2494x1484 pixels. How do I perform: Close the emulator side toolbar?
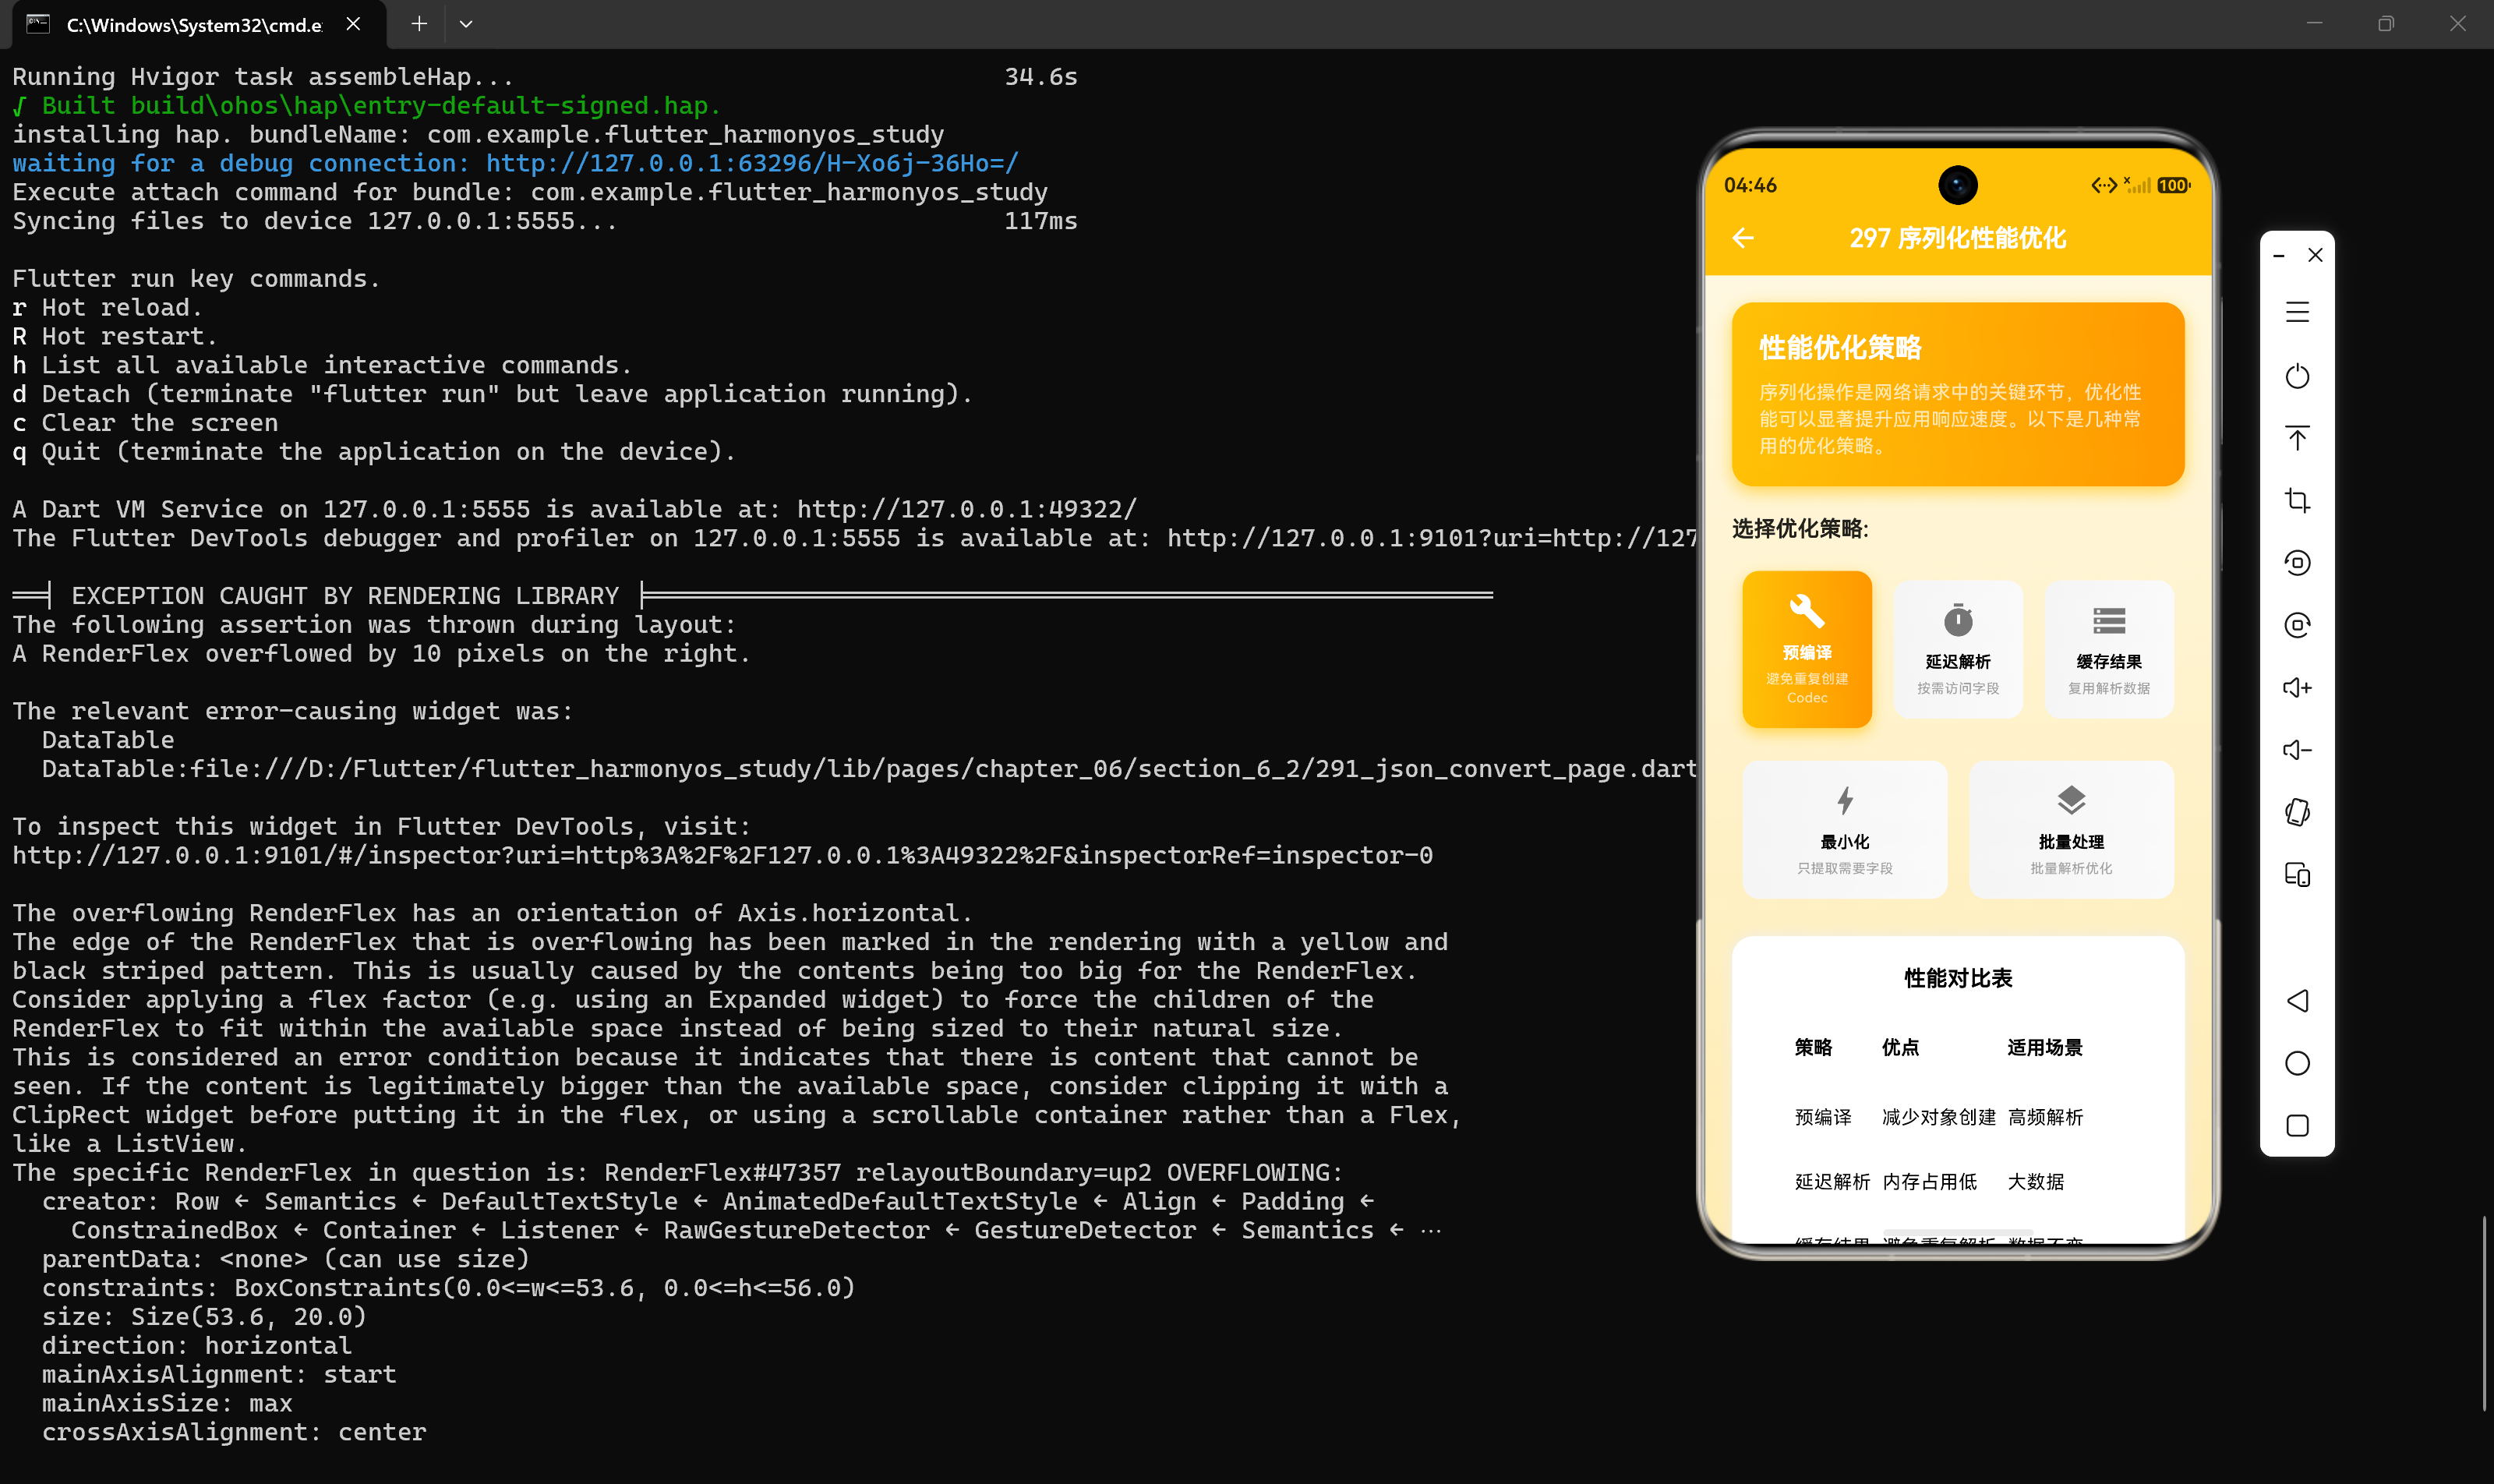2315,255
